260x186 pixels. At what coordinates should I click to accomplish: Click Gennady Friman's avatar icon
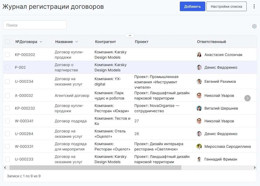tap(199, 159)
